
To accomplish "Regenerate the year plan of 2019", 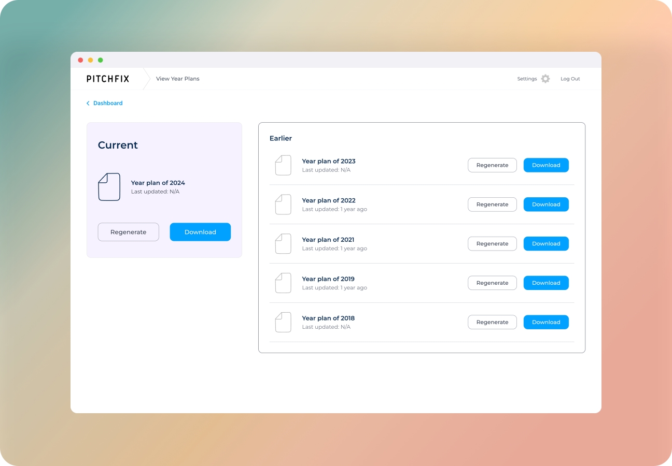I will pos(492,283).
